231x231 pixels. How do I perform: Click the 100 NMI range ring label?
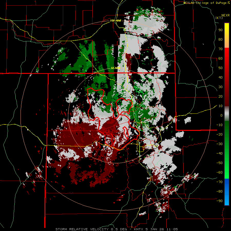[x=115, y=21]
